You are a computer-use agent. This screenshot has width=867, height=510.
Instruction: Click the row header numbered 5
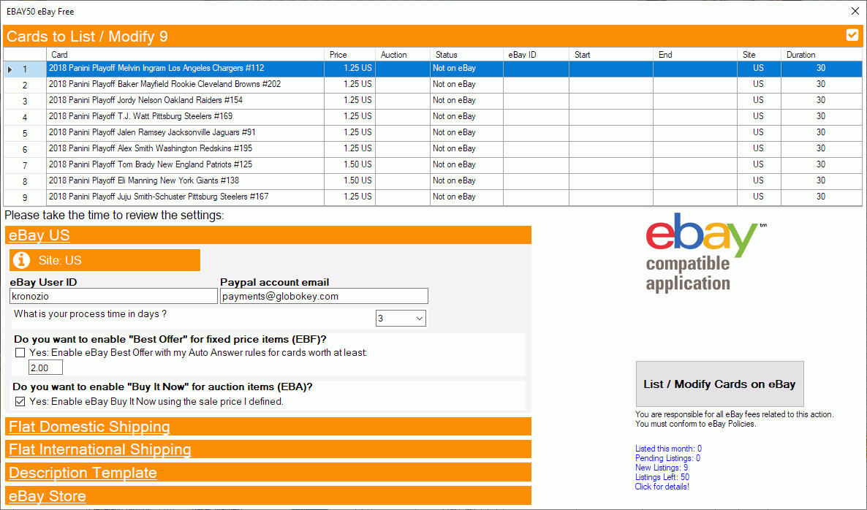coord(24,133)
